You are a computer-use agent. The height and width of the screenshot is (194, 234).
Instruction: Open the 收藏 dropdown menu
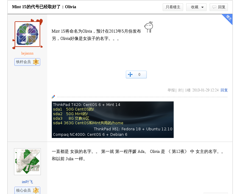click(x=196, y=7)
